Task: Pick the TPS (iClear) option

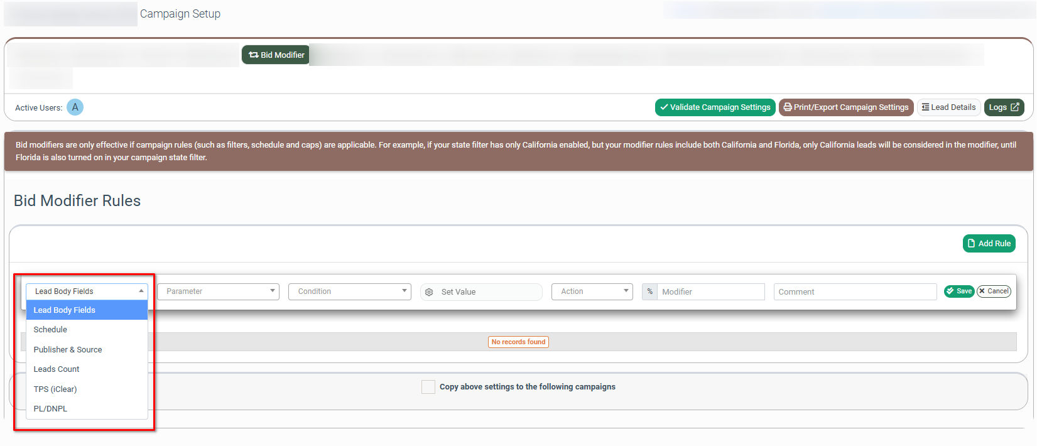Action: tap(55, 389)
